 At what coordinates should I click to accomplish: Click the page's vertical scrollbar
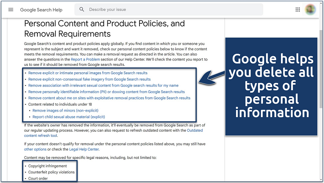(321, 68)
